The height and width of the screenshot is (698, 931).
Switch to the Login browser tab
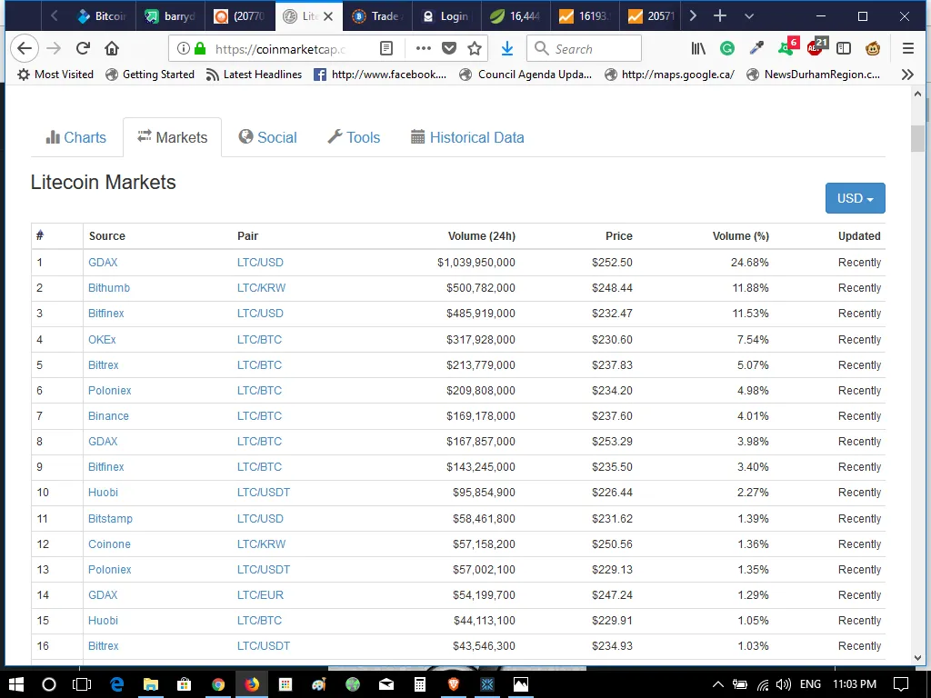click(x=447, y=16)
